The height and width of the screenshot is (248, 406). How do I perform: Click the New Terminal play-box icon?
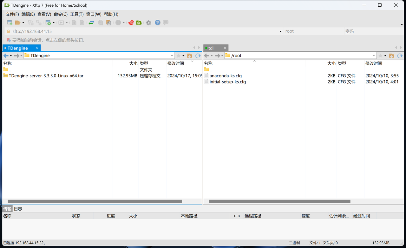pyautogui.click(x=61, y=23)
